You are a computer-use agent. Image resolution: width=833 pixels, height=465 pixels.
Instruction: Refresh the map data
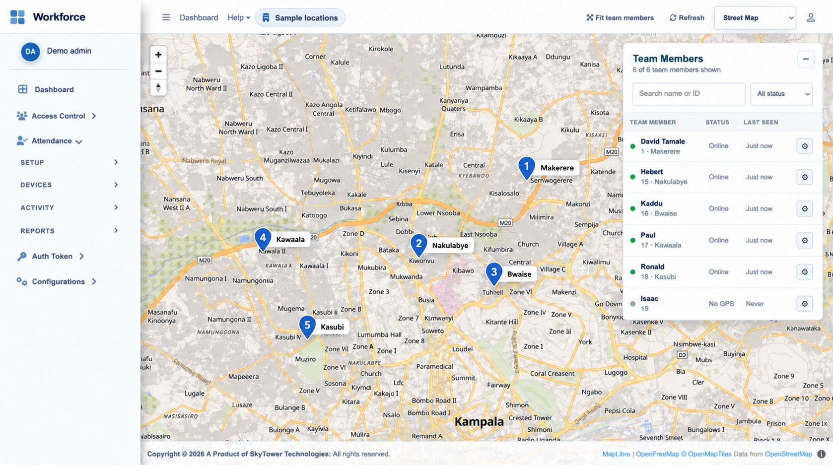[687, 18]
